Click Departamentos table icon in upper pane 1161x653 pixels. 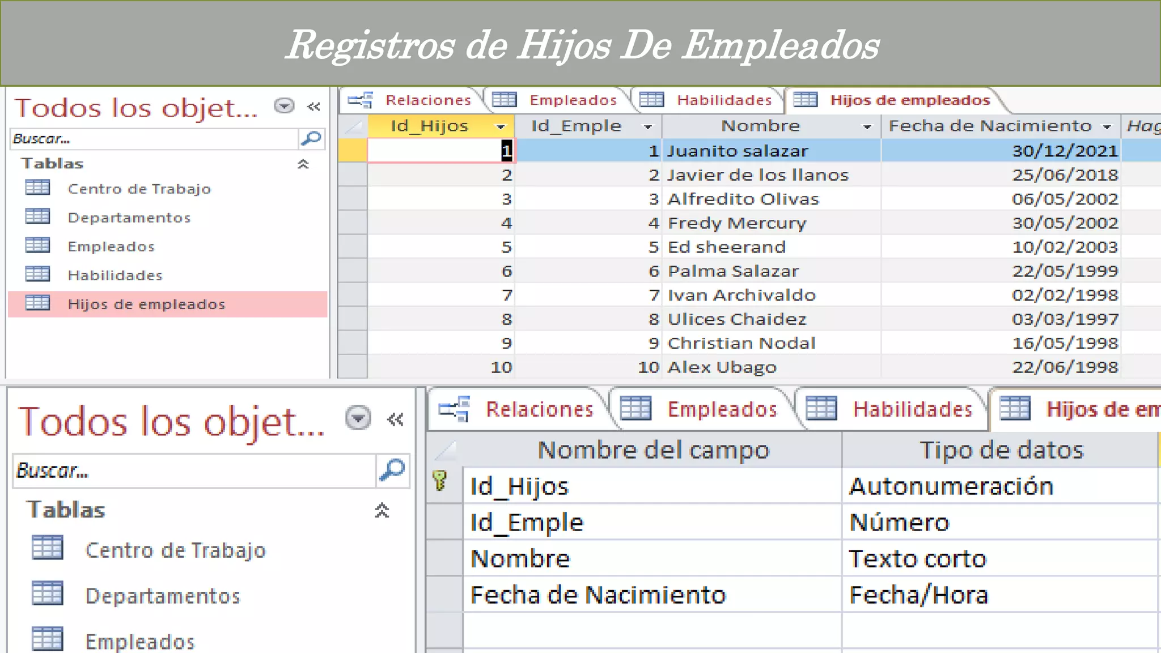coord(38,217)
